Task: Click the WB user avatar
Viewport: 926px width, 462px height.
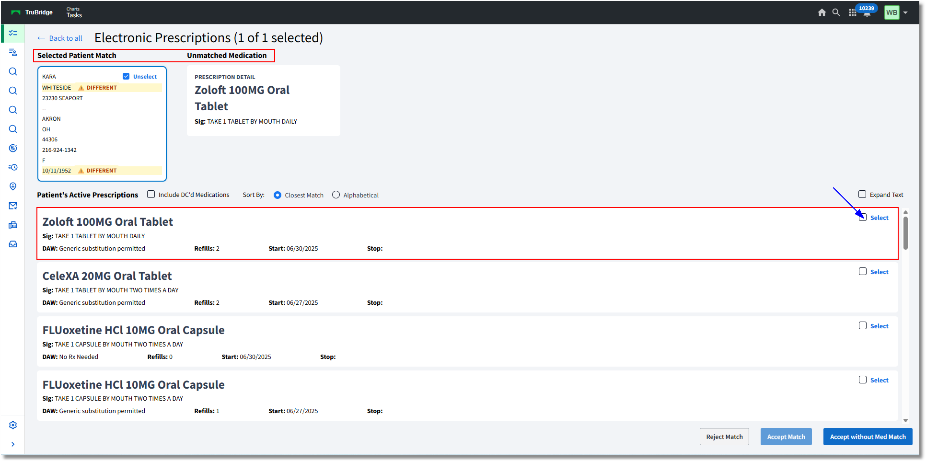Action: 891,12
